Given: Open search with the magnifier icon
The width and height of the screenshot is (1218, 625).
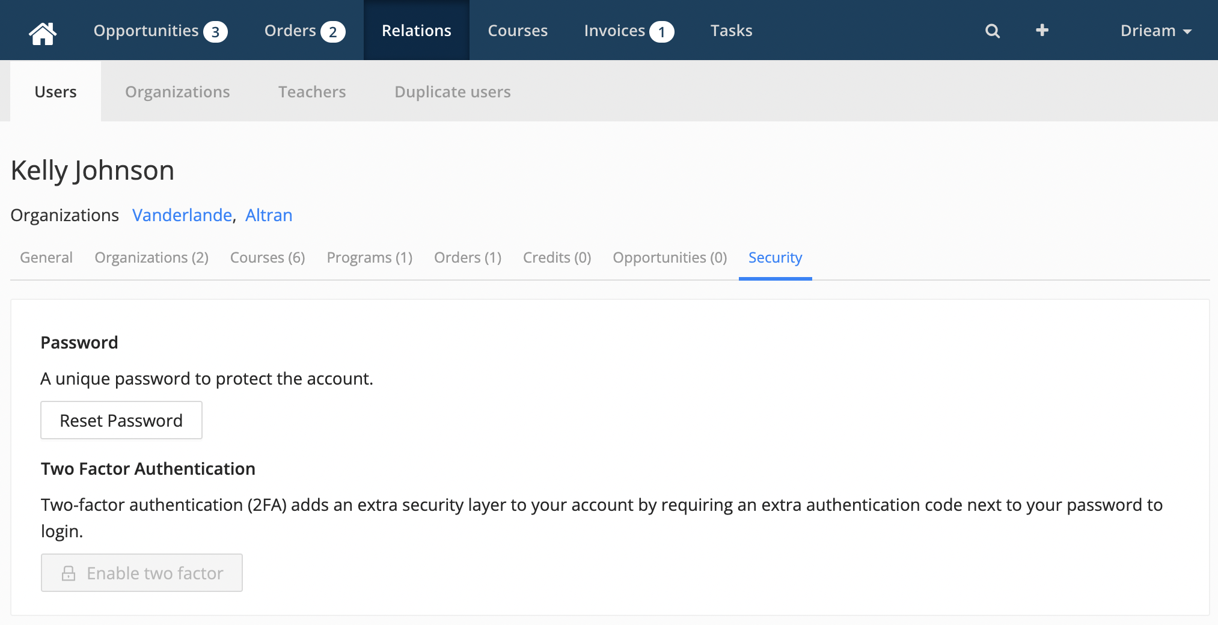Looking at the screenshot, I should tap(993, 31).
